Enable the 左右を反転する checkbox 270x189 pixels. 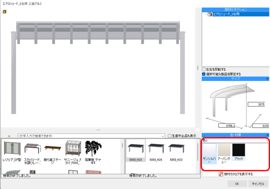[204, 70]
